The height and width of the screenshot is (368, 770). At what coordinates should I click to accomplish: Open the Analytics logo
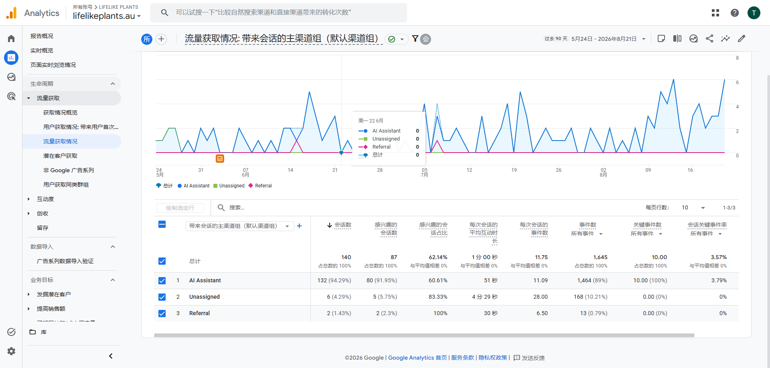pyautogui.click(x=33, y=13)
